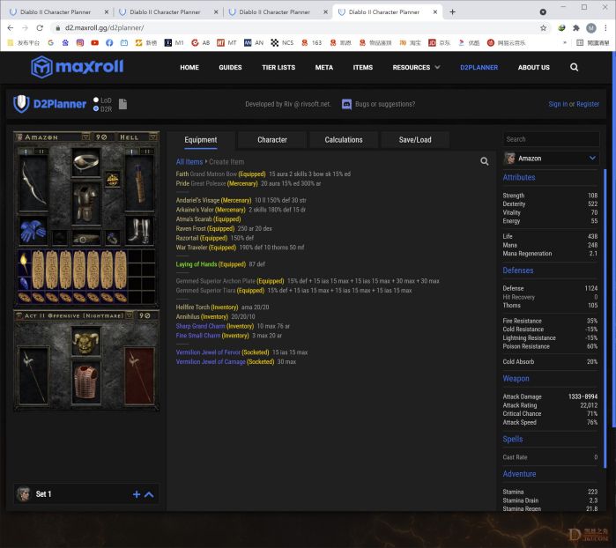The image size is (616, 548).
Task: Select the Annihilus charm in inventory
Action: click(x=24, y=283)
